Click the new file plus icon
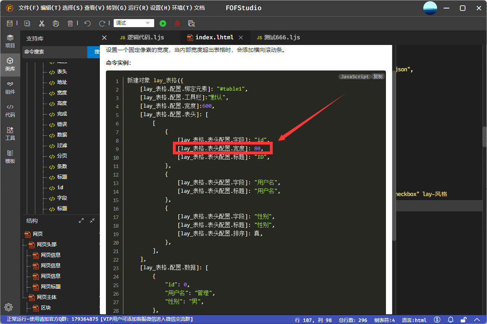This screenshot has width=487, height=324. (x=27, y=23)
